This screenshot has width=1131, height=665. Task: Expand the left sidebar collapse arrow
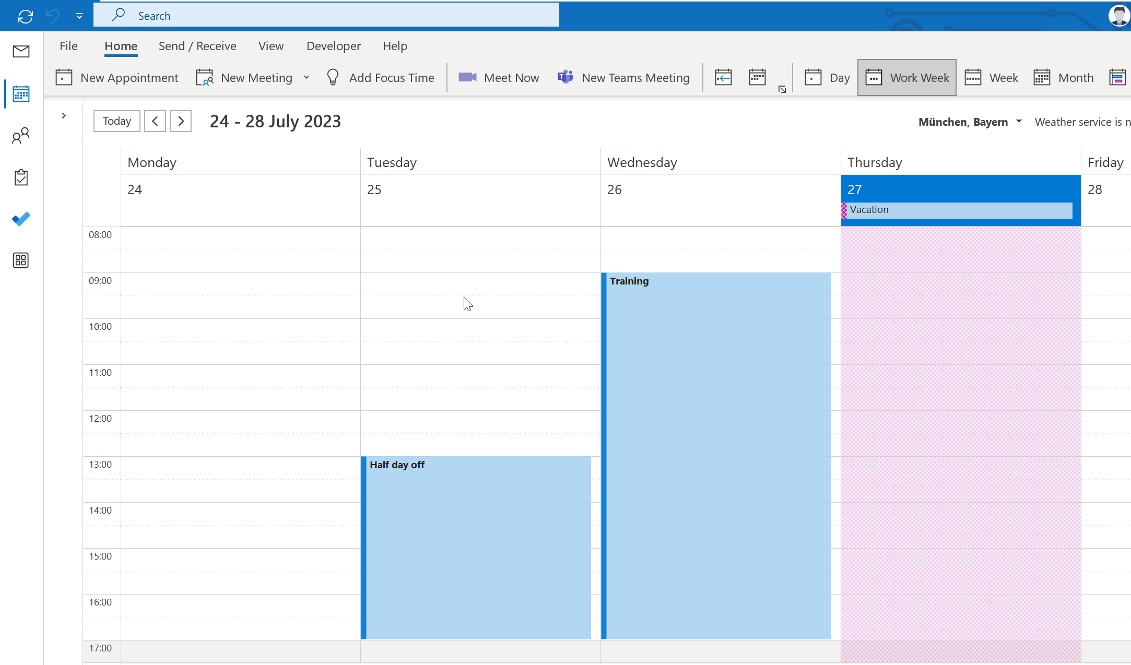pos(64,115)
